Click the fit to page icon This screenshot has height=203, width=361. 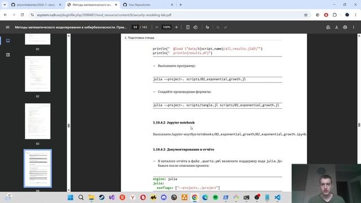[188, 27]
